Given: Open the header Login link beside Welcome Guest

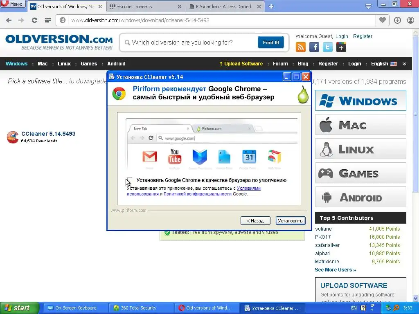Looking at the screenshot, I should [342, 36].
